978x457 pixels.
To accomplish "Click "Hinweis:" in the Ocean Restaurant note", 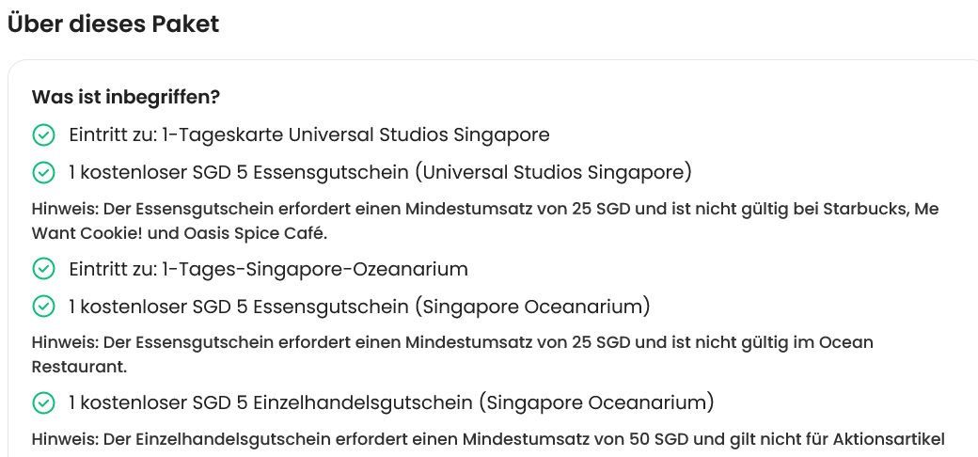I will 64,342.
